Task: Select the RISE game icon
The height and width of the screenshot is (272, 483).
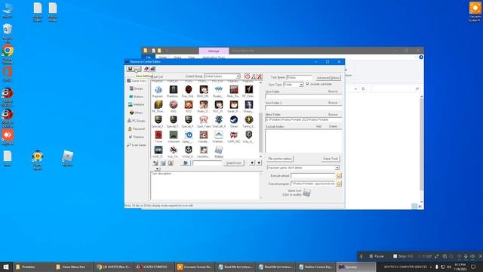Action: coord(174,104)
